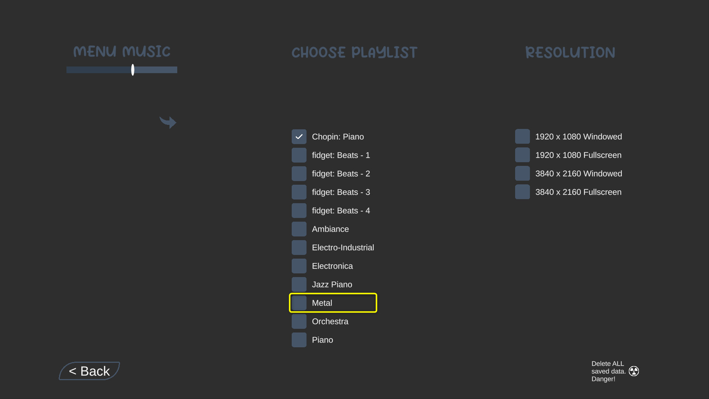Choose 3840 x 2160 Fullscreen resolution

point(523,192)
